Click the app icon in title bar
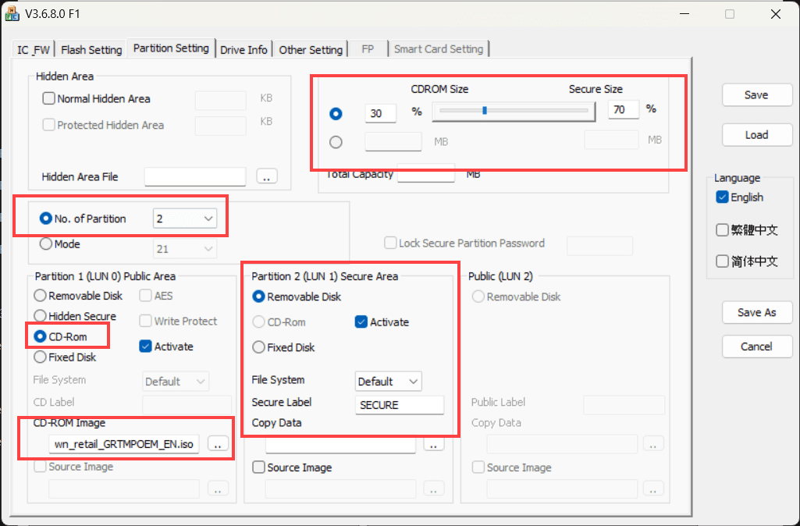Screen dimensions: 800x526 tap(12, 14)
